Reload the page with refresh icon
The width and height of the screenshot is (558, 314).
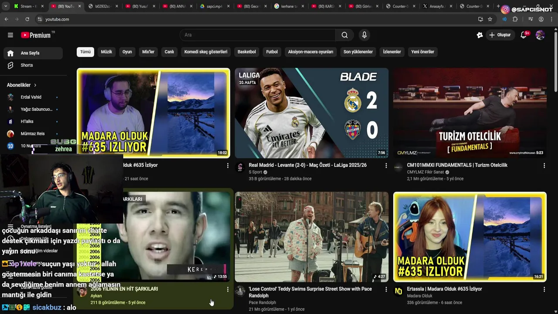point(27,19)
